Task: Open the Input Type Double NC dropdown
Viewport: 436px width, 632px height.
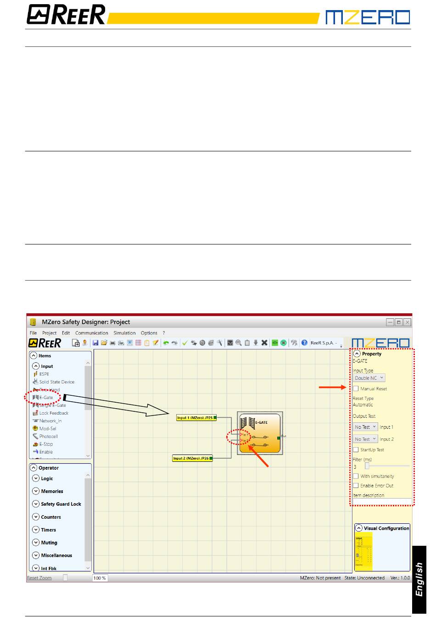Action: [369, 378]
